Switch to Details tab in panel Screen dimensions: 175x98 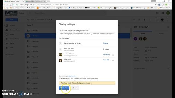tap(143, 33)
